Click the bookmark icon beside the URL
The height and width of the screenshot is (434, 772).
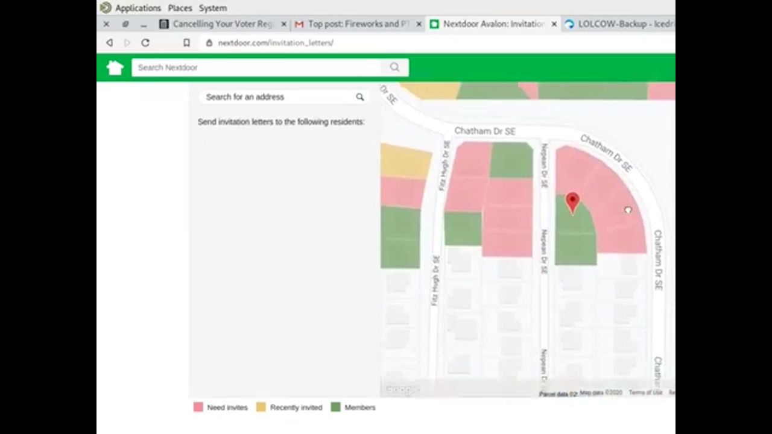tap(187, 43)
